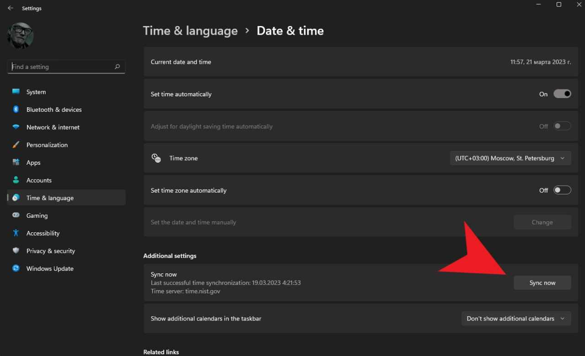Screen dimensions: 585x356
Task: Select Personalization in the sidebar
Action: [66, 145]
